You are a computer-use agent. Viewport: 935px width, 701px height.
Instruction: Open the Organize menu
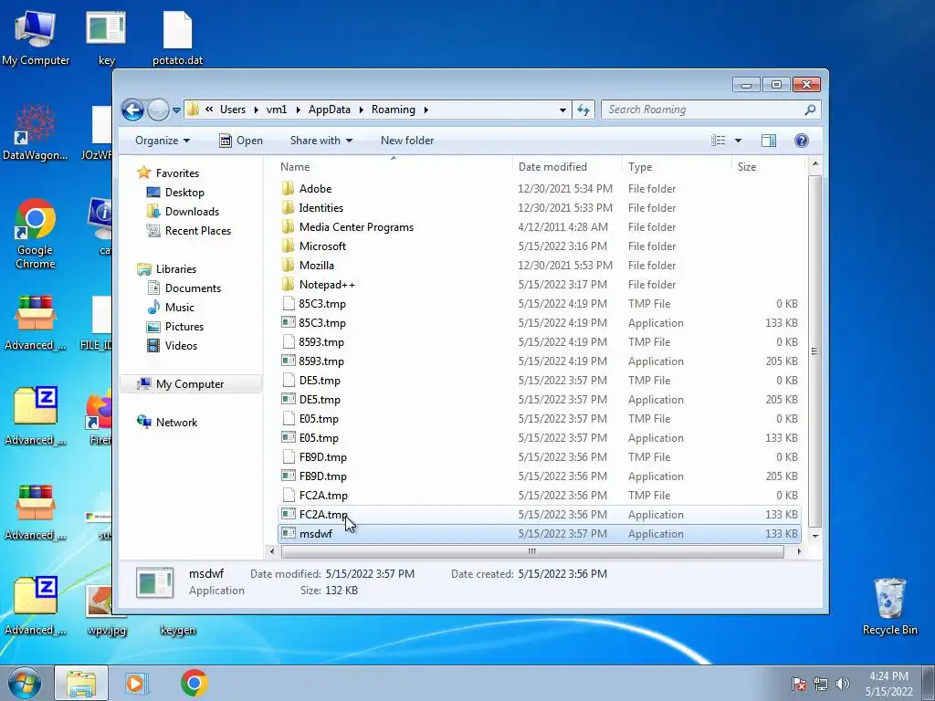point(163,141)
